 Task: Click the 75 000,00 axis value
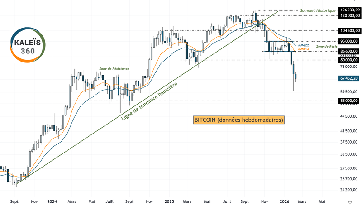point(349,67)
